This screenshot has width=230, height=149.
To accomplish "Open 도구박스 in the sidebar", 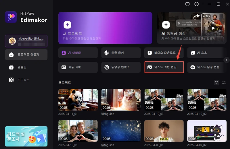I will [x=26, y=80].
